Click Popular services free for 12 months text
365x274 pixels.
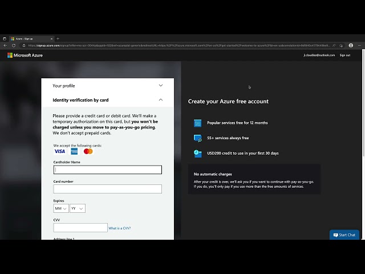237,123
